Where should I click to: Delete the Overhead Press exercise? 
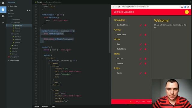145,25
